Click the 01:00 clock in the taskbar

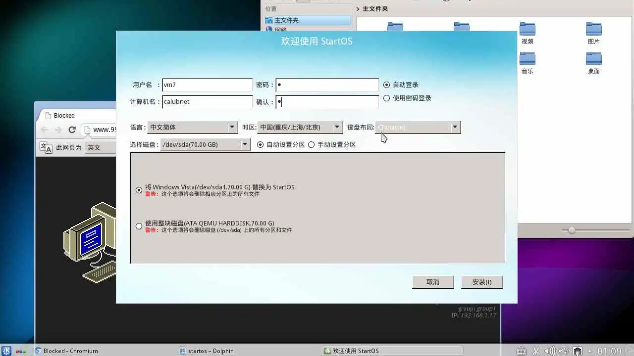coord(609,351)
